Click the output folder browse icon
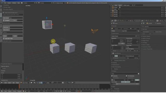The image size is (166, 93). click(138, 74)
